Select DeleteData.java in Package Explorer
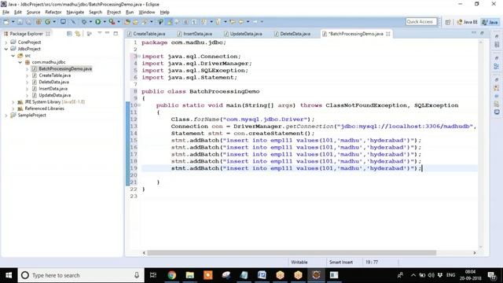The width and height of the screenshot is (503, 283). pos(53,82)
